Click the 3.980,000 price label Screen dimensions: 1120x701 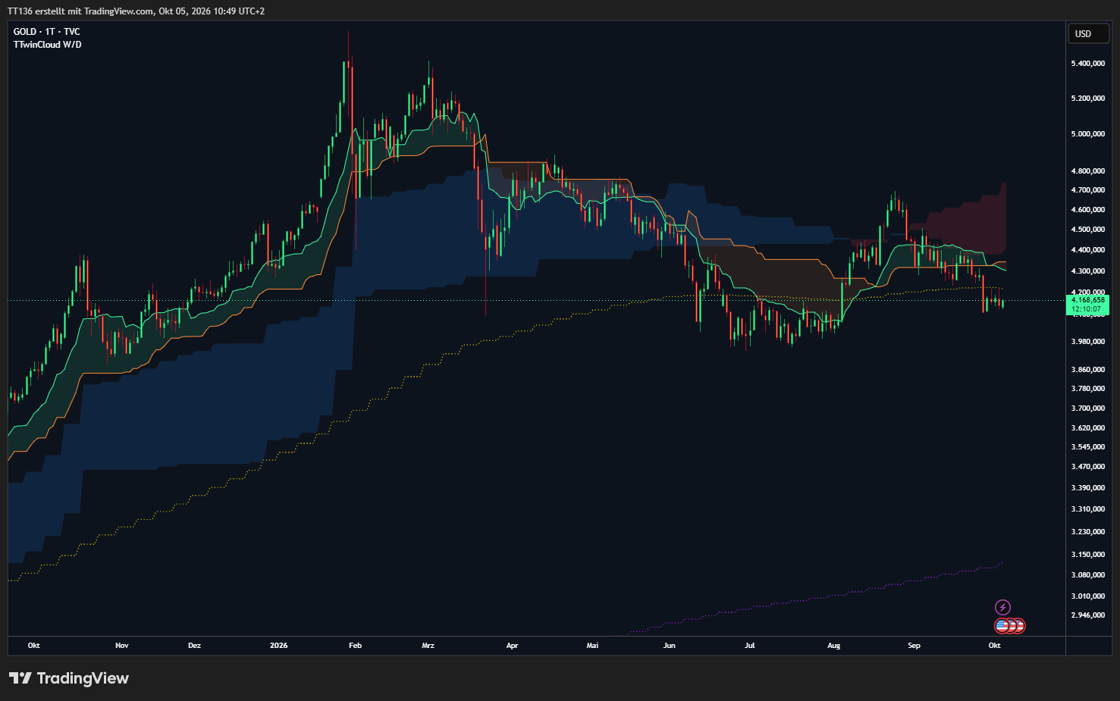point(1087,342)
